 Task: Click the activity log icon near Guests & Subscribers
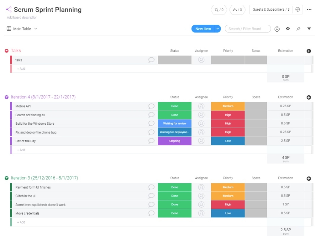coord(297,10)
